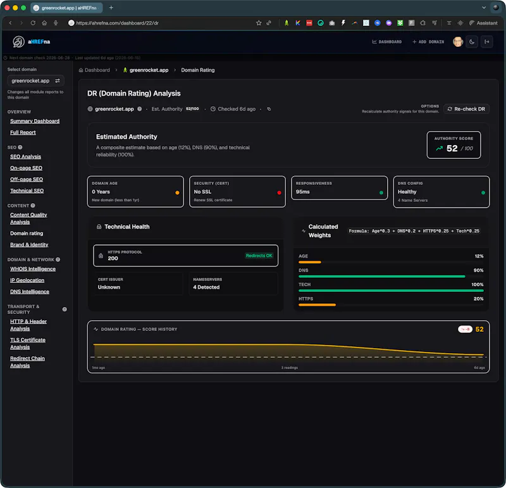Click the Domain Age card
The image size is (506, 488).
(135, 192)
